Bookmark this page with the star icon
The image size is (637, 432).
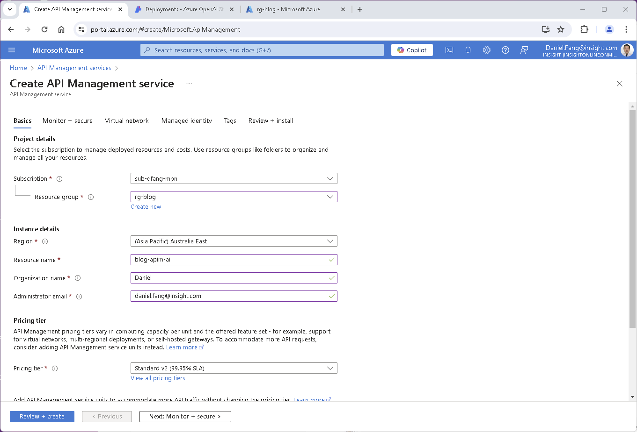coord(561,29)
